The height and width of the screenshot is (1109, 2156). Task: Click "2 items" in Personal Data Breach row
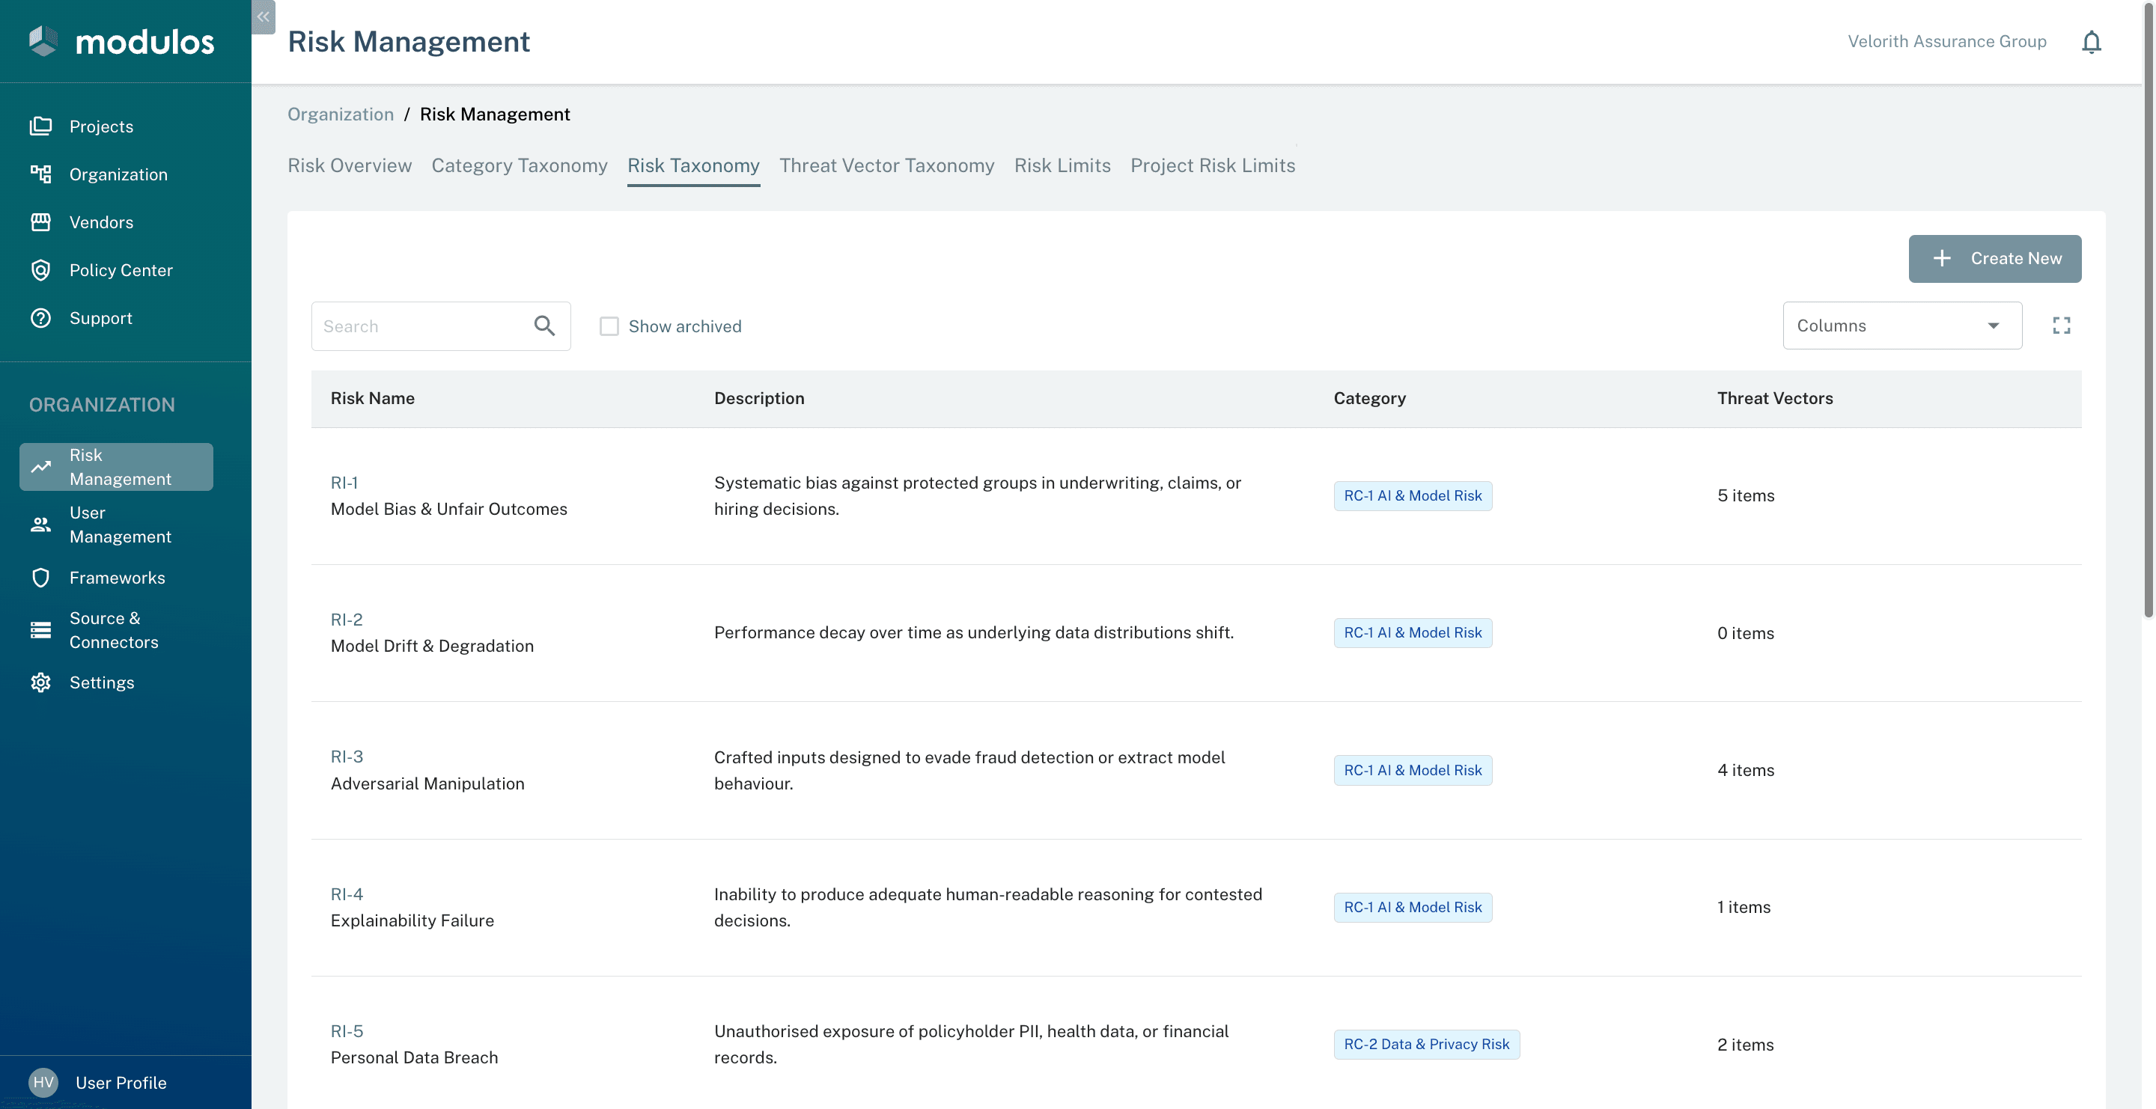click(1746, 1045)
